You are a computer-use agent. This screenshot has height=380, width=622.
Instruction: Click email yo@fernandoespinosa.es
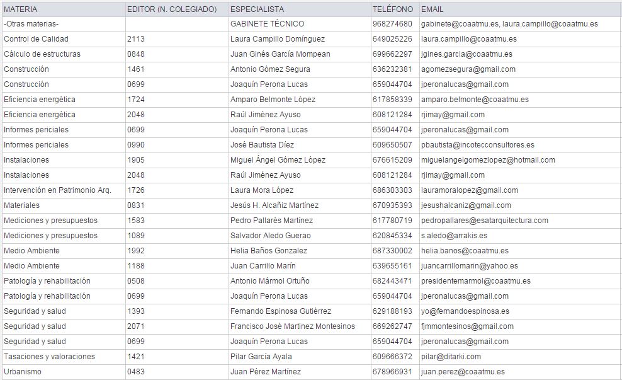click(465, 311)
